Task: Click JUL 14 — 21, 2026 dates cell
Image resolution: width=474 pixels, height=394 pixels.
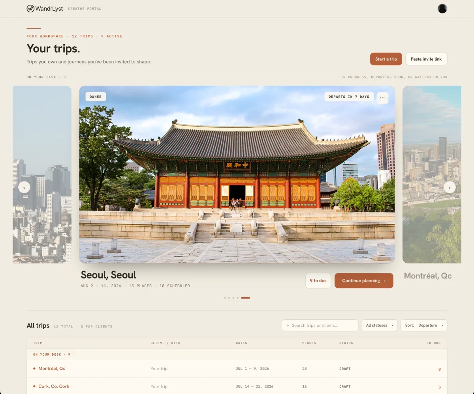Action: pyautogui.click(x=254, y=386)
